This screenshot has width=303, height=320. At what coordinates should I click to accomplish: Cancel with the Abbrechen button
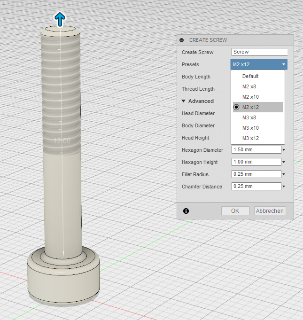(x=270, y=211)
